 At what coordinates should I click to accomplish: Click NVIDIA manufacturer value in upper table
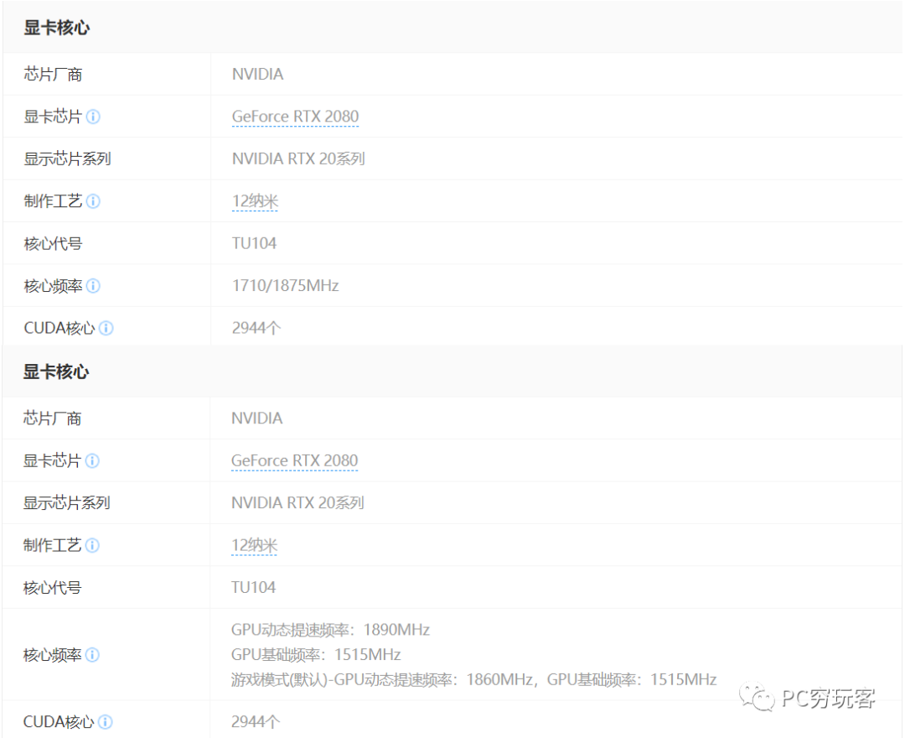[x=257, y=75]
